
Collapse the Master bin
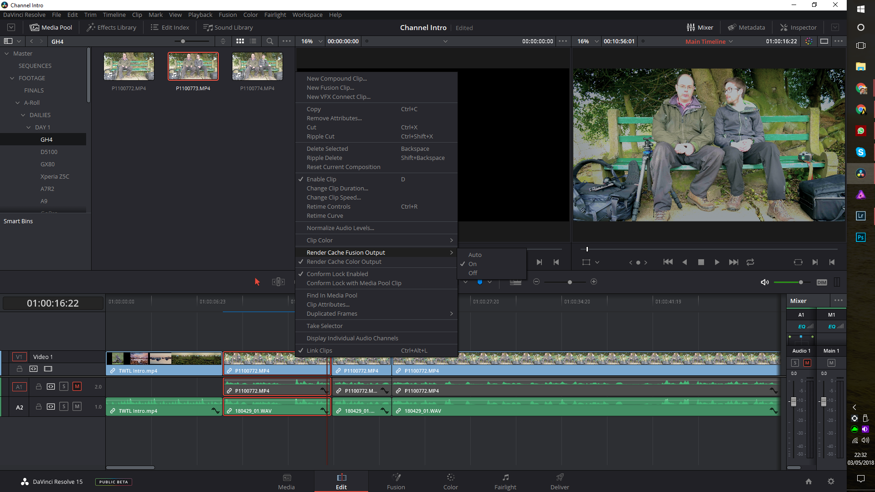click(7, 53)
